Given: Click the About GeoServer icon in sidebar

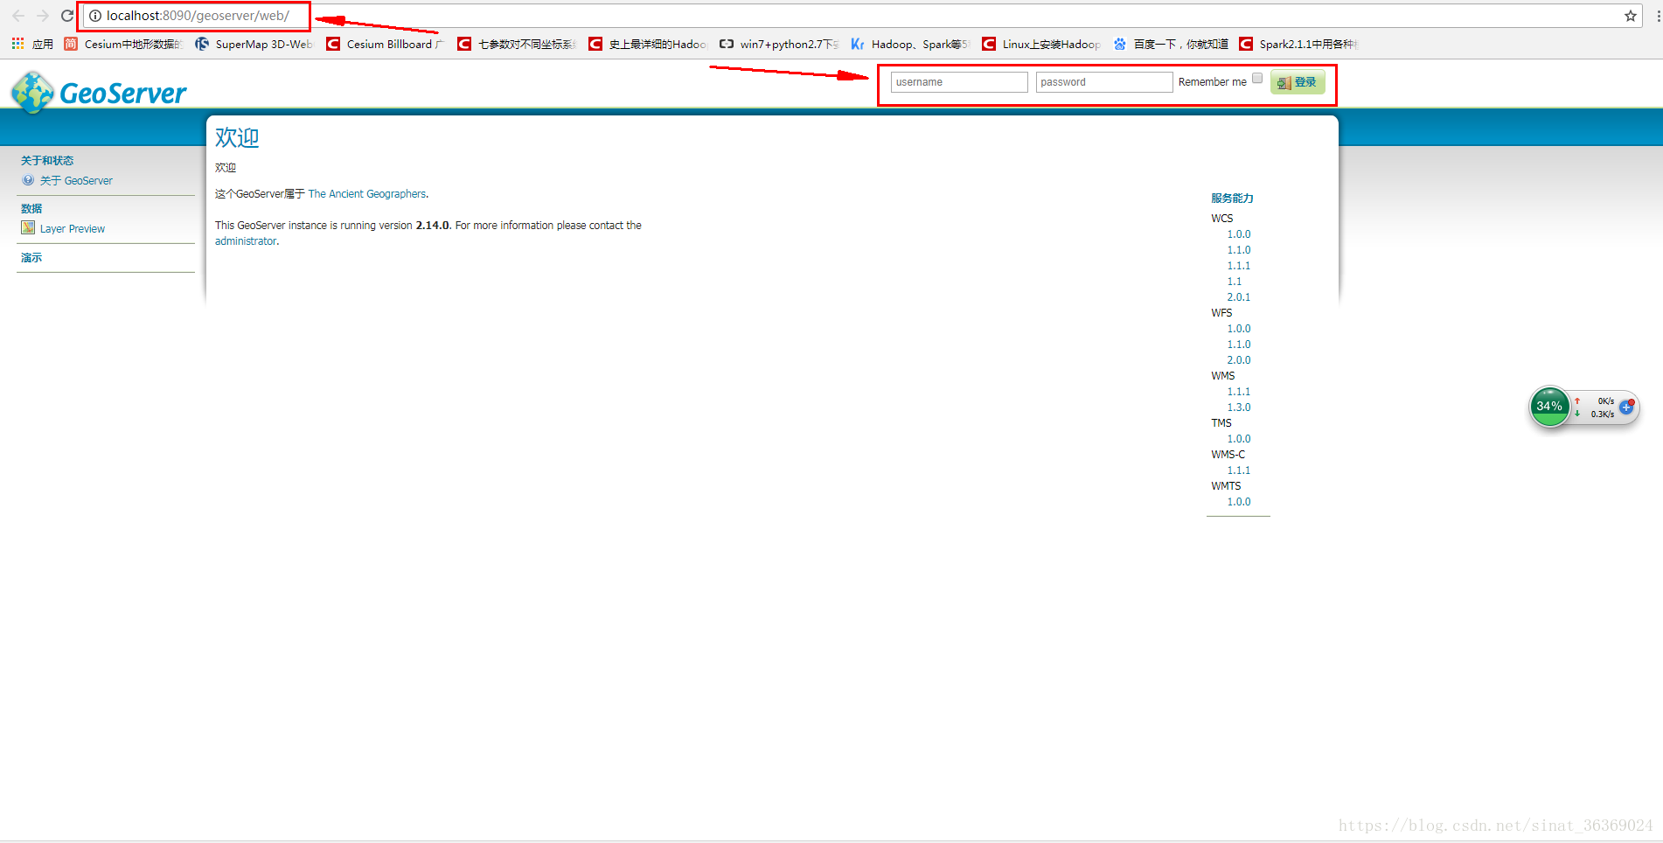Looking at the screenshot, I should click(x=28, y=180).
